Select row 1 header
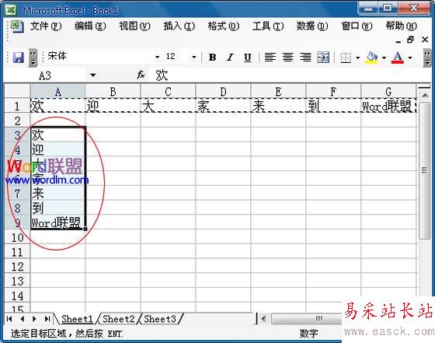Image resolution: width=435 pixels, height=343 pixels. pos(17,106)
